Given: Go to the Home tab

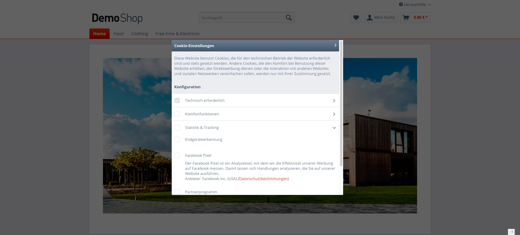Looking at the screenshot, I should pyautogui.click(x=99, y=34).
